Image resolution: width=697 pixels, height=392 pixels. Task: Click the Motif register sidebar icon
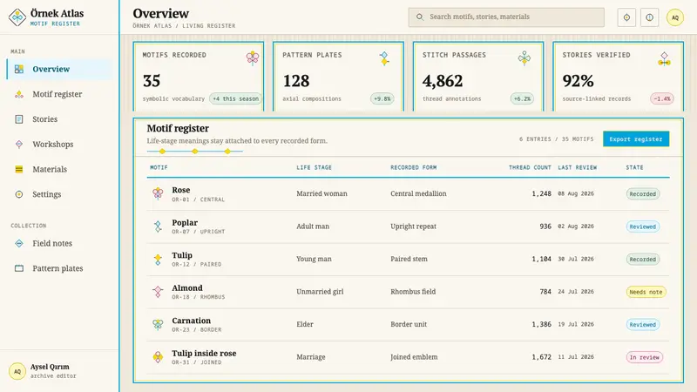tap(19, 94)
